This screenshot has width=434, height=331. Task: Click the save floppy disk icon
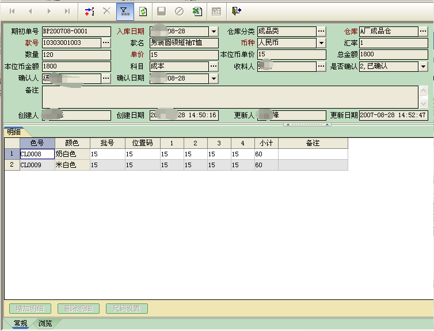pyautogui.click(x=162, y=11)
